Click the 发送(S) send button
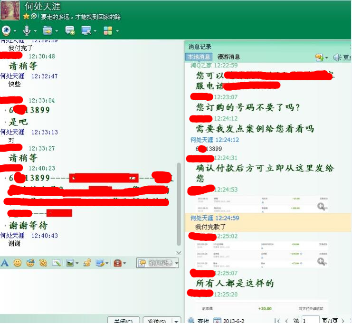The width and height of the screenshot is (352, 324). pyautogui.click(x=156, y=321)
